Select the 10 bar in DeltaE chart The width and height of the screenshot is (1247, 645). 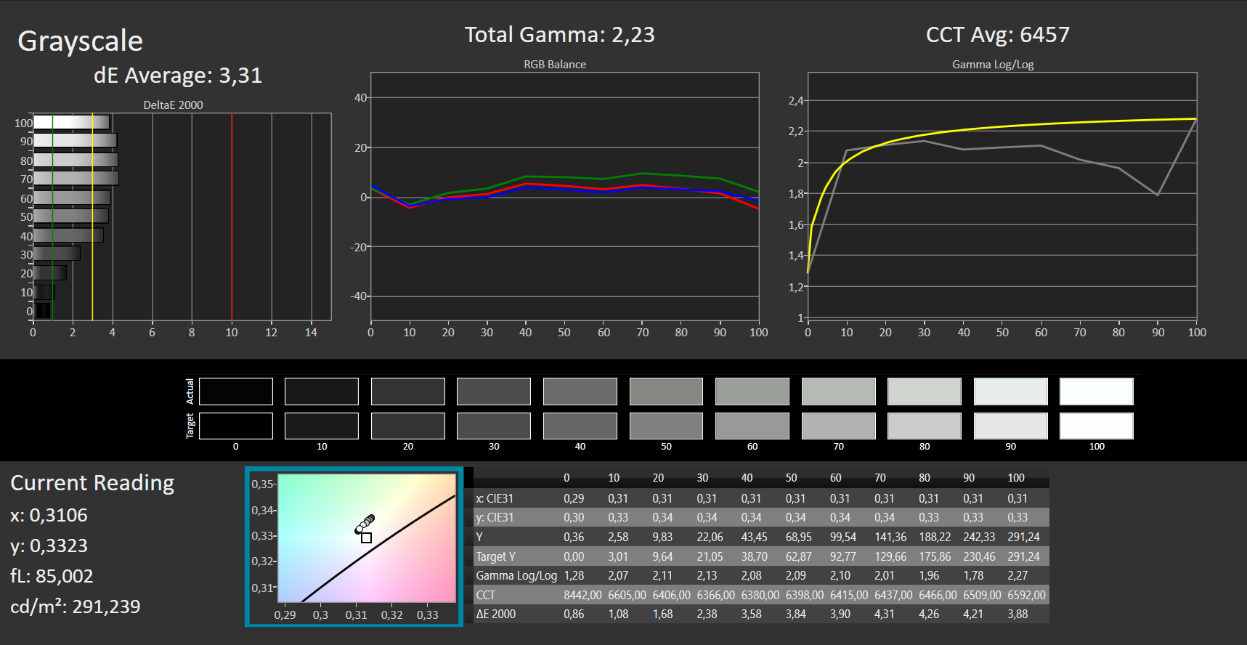tap(44, 292)
